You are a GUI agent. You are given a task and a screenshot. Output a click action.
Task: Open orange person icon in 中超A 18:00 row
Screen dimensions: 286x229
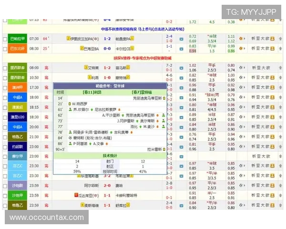tap(272, 97)
